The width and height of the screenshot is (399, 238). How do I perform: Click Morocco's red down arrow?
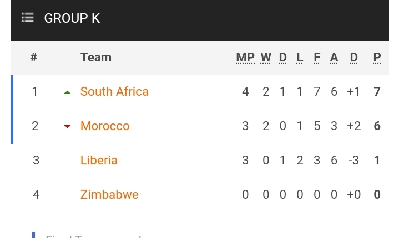(x=67, y=126)
